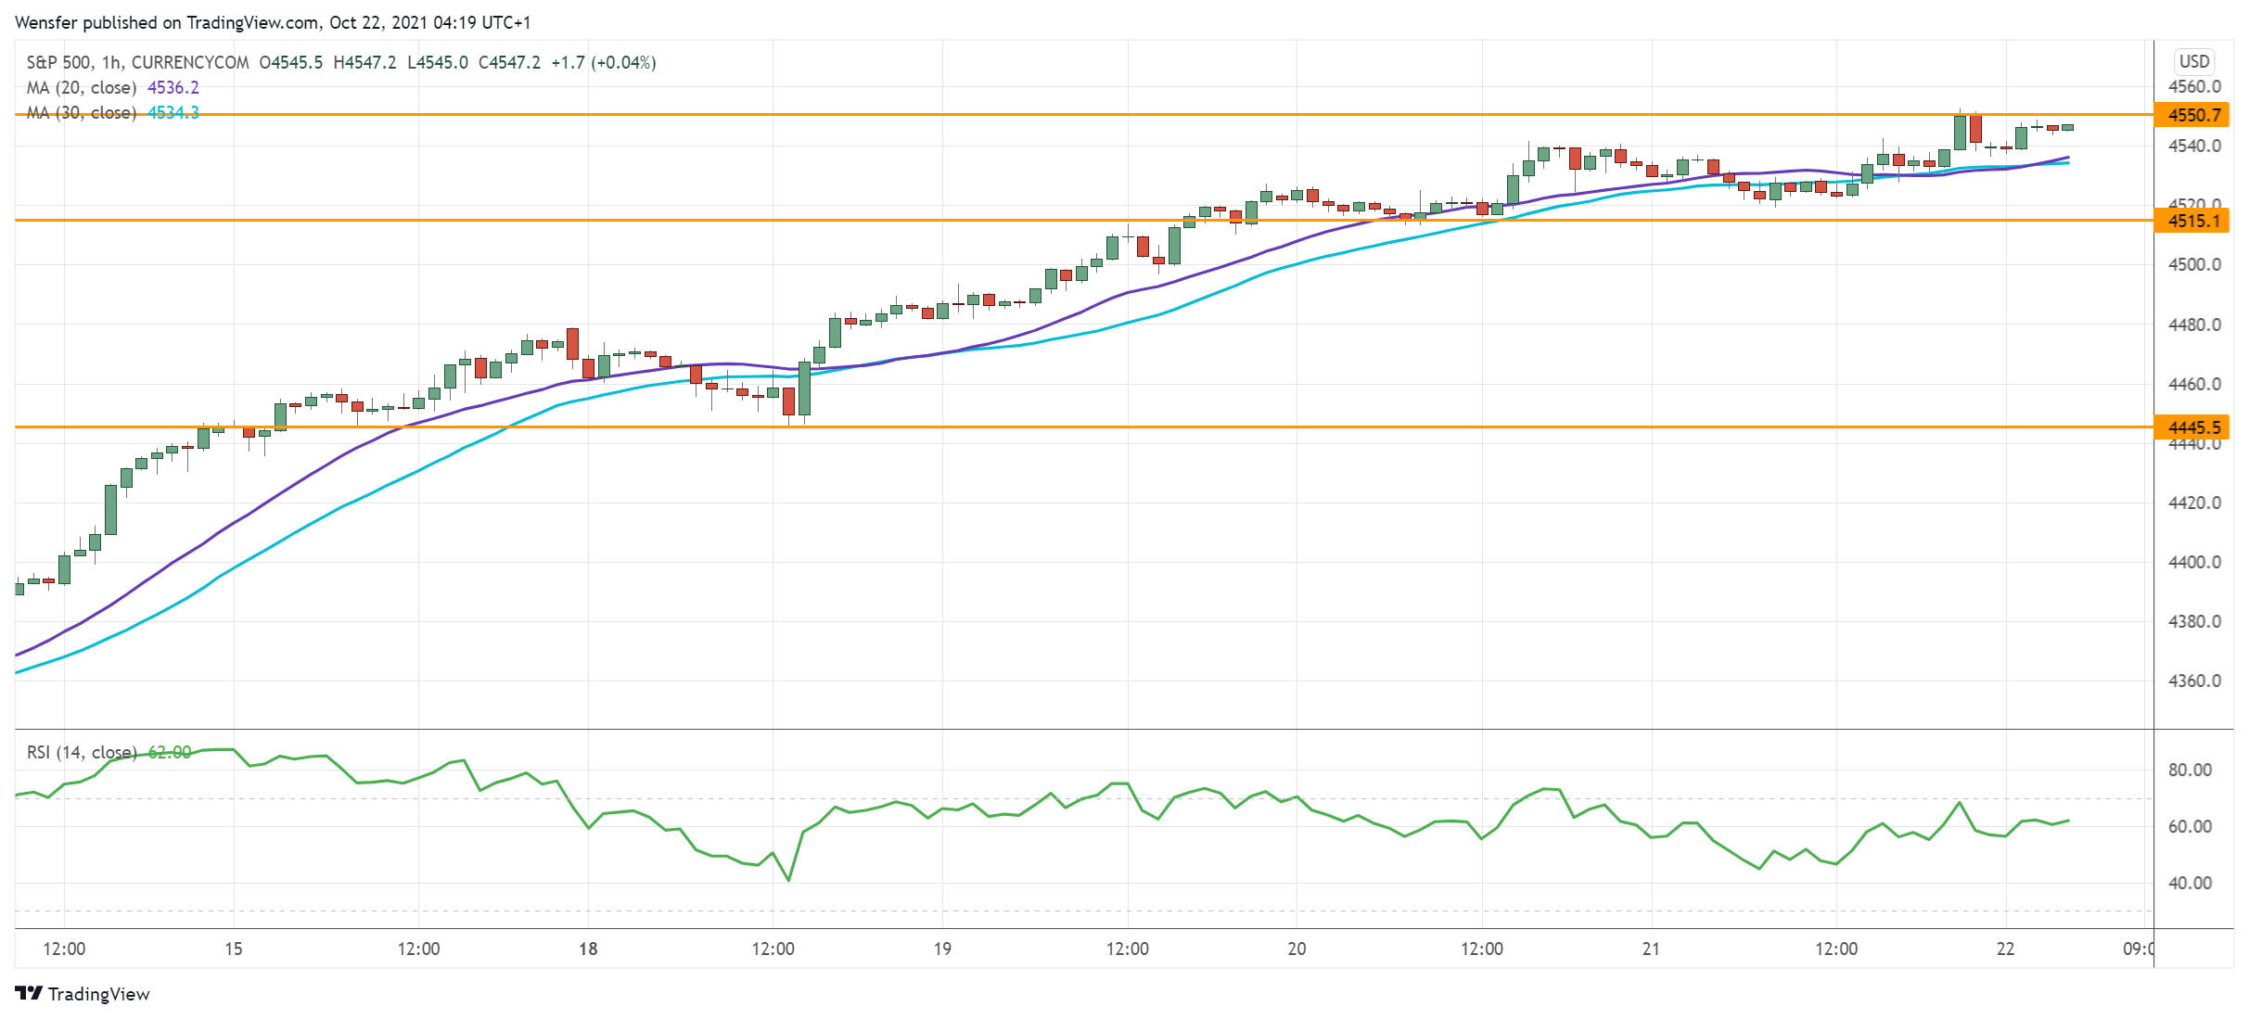
Task: Click date label 15 on time axis
Action: [234, 949]
